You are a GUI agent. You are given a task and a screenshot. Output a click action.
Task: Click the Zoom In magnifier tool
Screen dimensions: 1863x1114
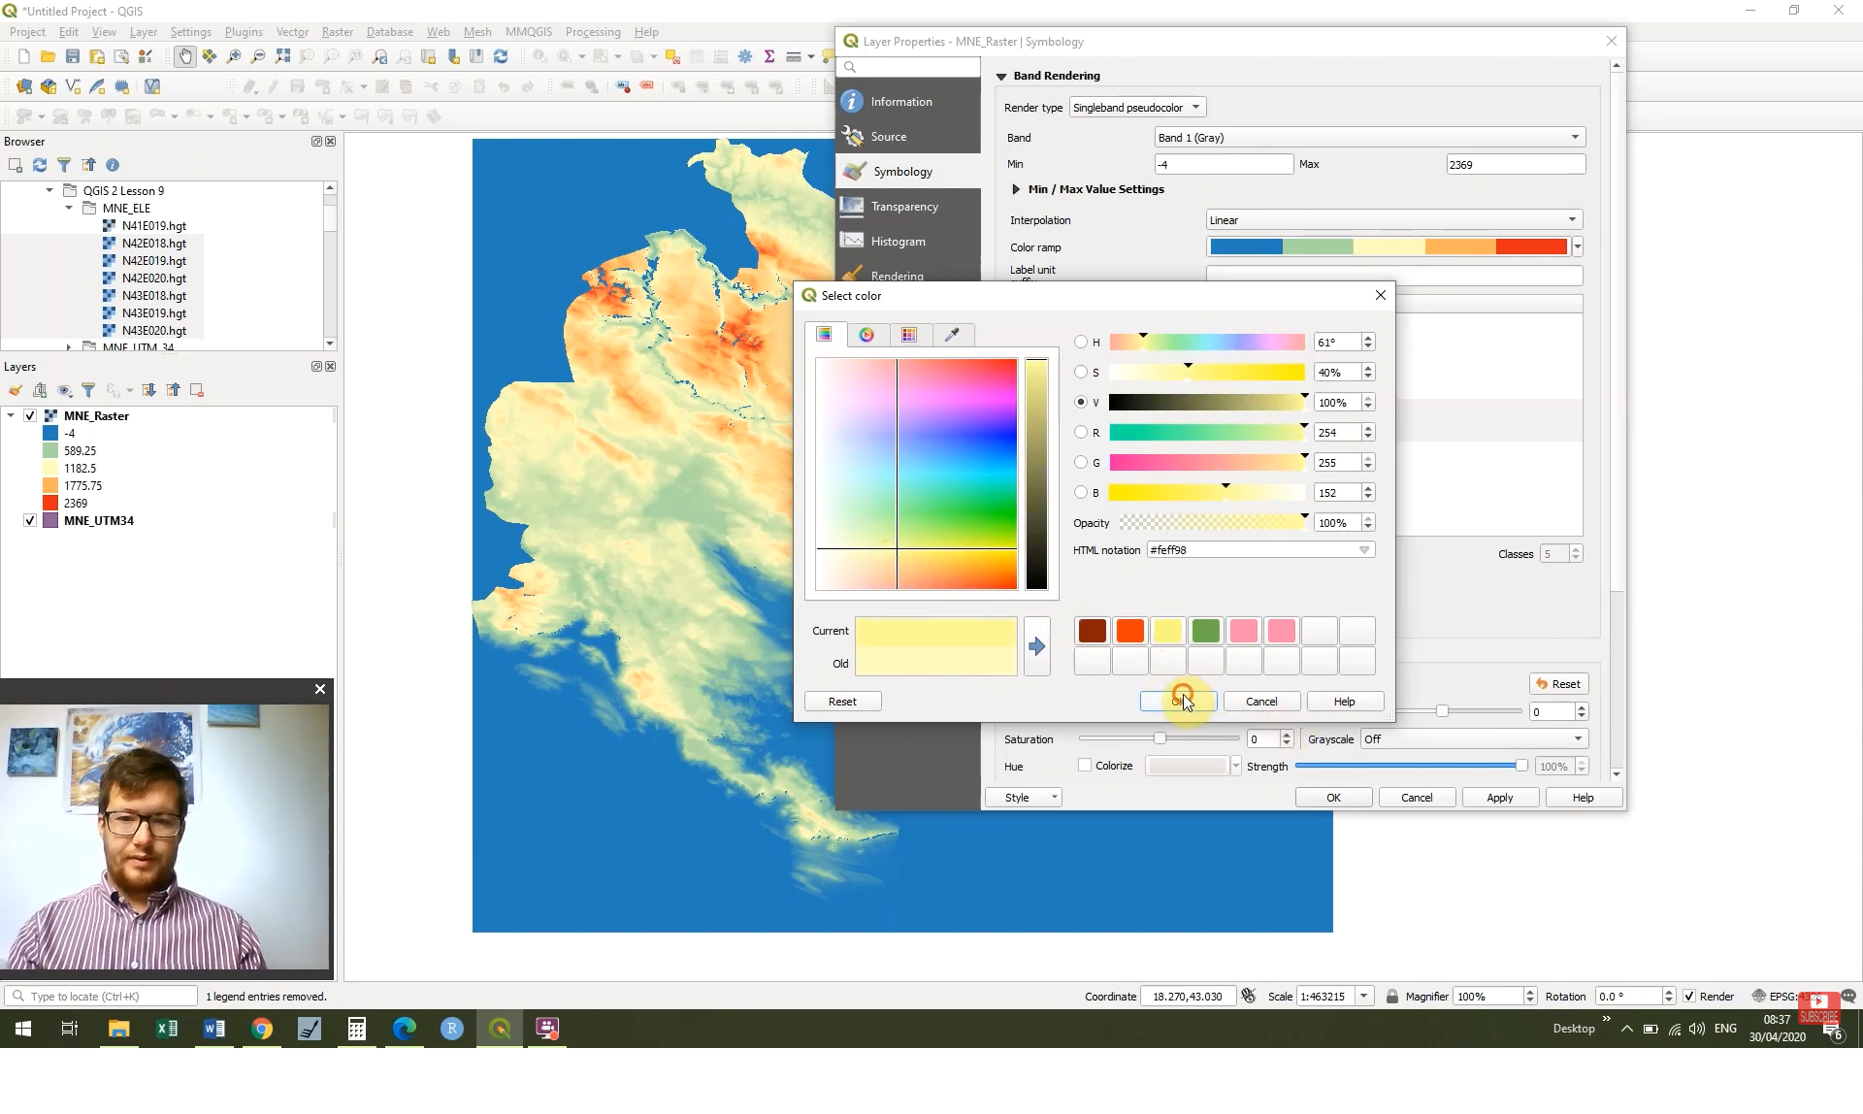tap(234, 56)
